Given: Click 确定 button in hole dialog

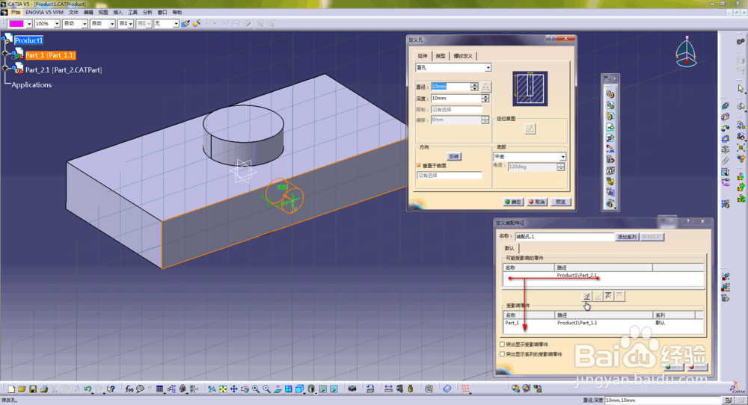Looking at the screenshot, I should [513, 202].
